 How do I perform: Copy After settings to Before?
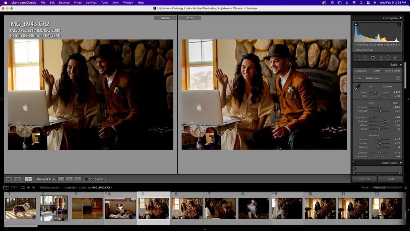[69, 179]
